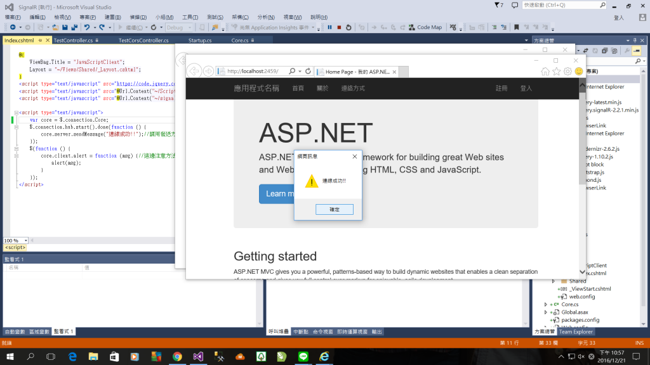The height and width of the screenshot is (365, 650).
Task: Expand the Core.cs node in Solution Explorer
Action: [545, 304]
